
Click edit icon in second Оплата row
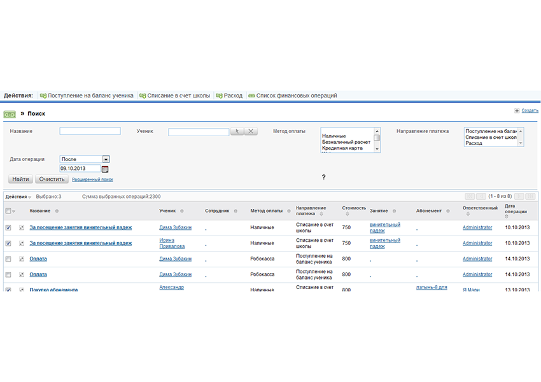click(22, 274)
